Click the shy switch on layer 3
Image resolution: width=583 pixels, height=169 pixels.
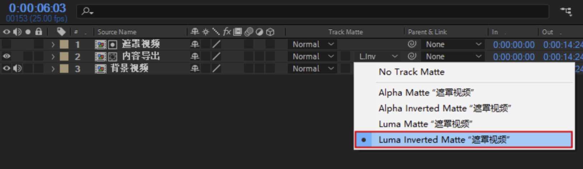click(195, 69)
